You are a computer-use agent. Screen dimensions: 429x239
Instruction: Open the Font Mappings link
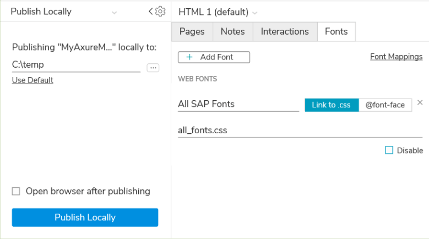(396, 57)
